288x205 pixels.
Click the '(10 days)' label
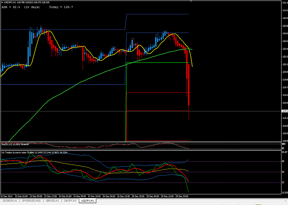pos(32,7)
